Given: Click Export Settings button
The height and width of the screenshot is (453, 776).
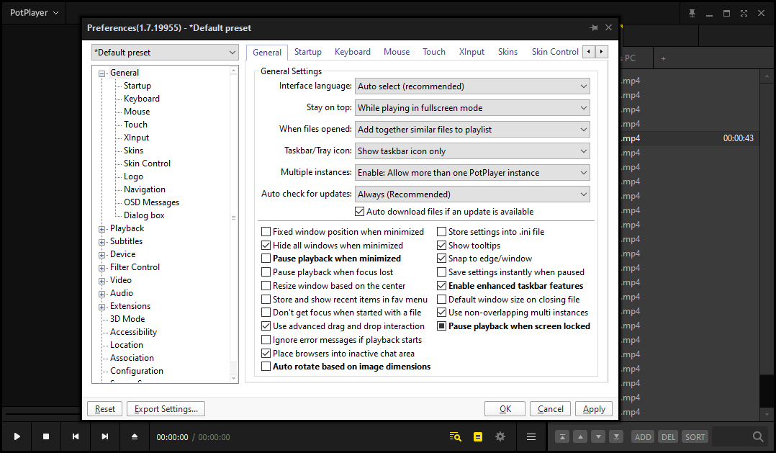Looking at the screenshot, I should click(x=166, y=409).
